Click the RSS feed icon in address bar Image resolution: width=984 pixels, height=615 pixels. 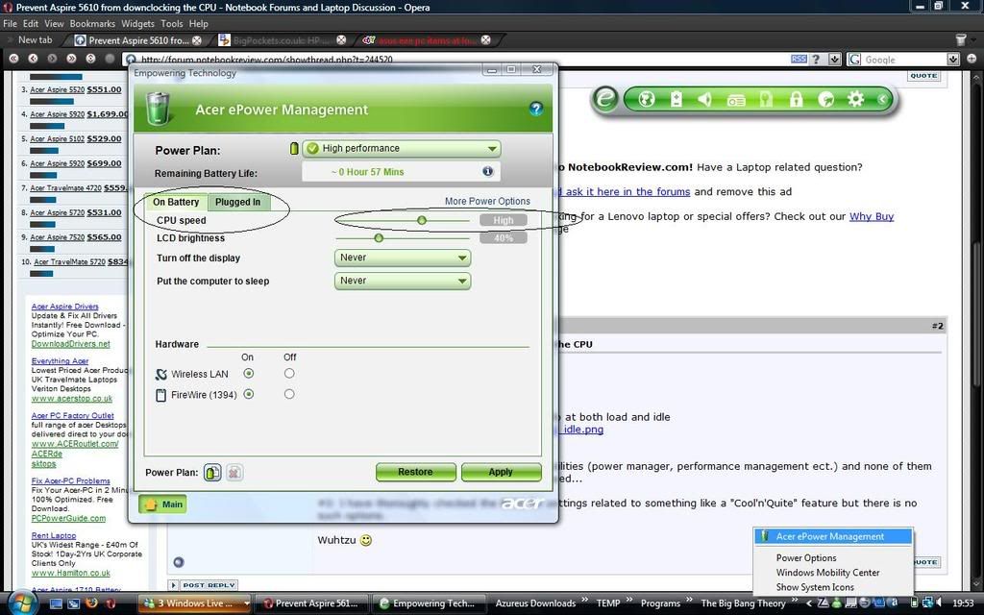tap(799, 59)
